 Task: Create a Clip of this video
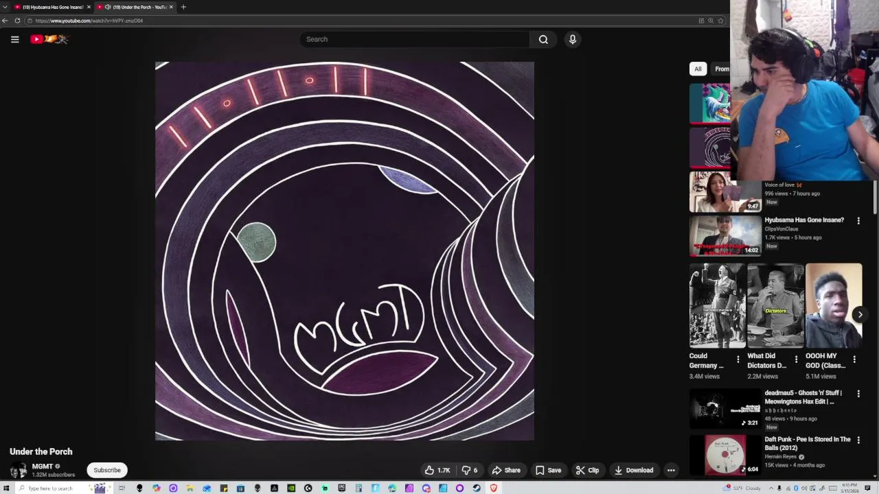[x=587, y=470]
